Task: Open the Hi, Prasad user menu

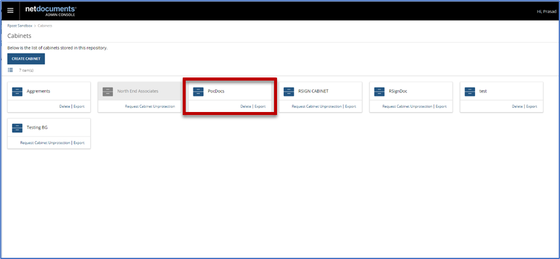Action: (543, 11)
